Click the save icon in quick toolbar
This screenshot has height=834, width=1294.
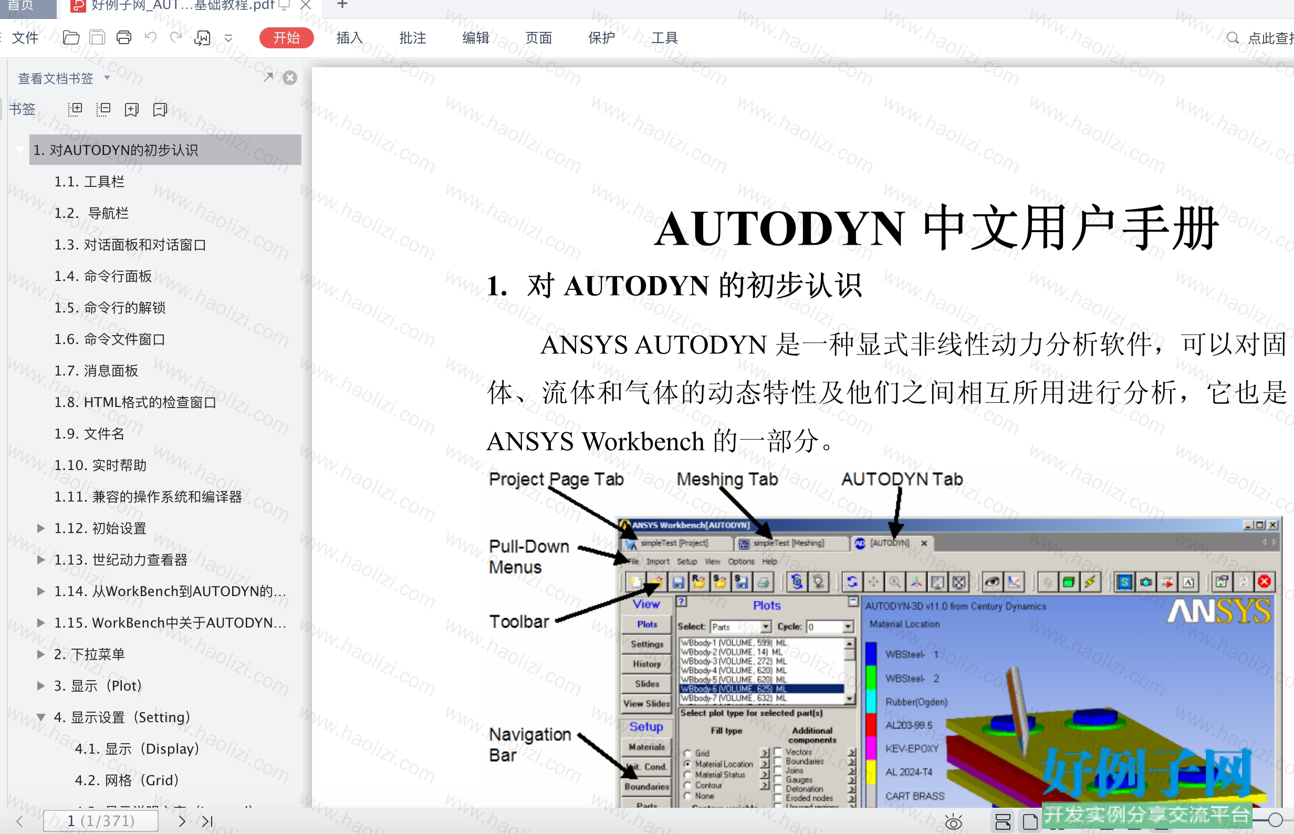(x=98, y=37)
